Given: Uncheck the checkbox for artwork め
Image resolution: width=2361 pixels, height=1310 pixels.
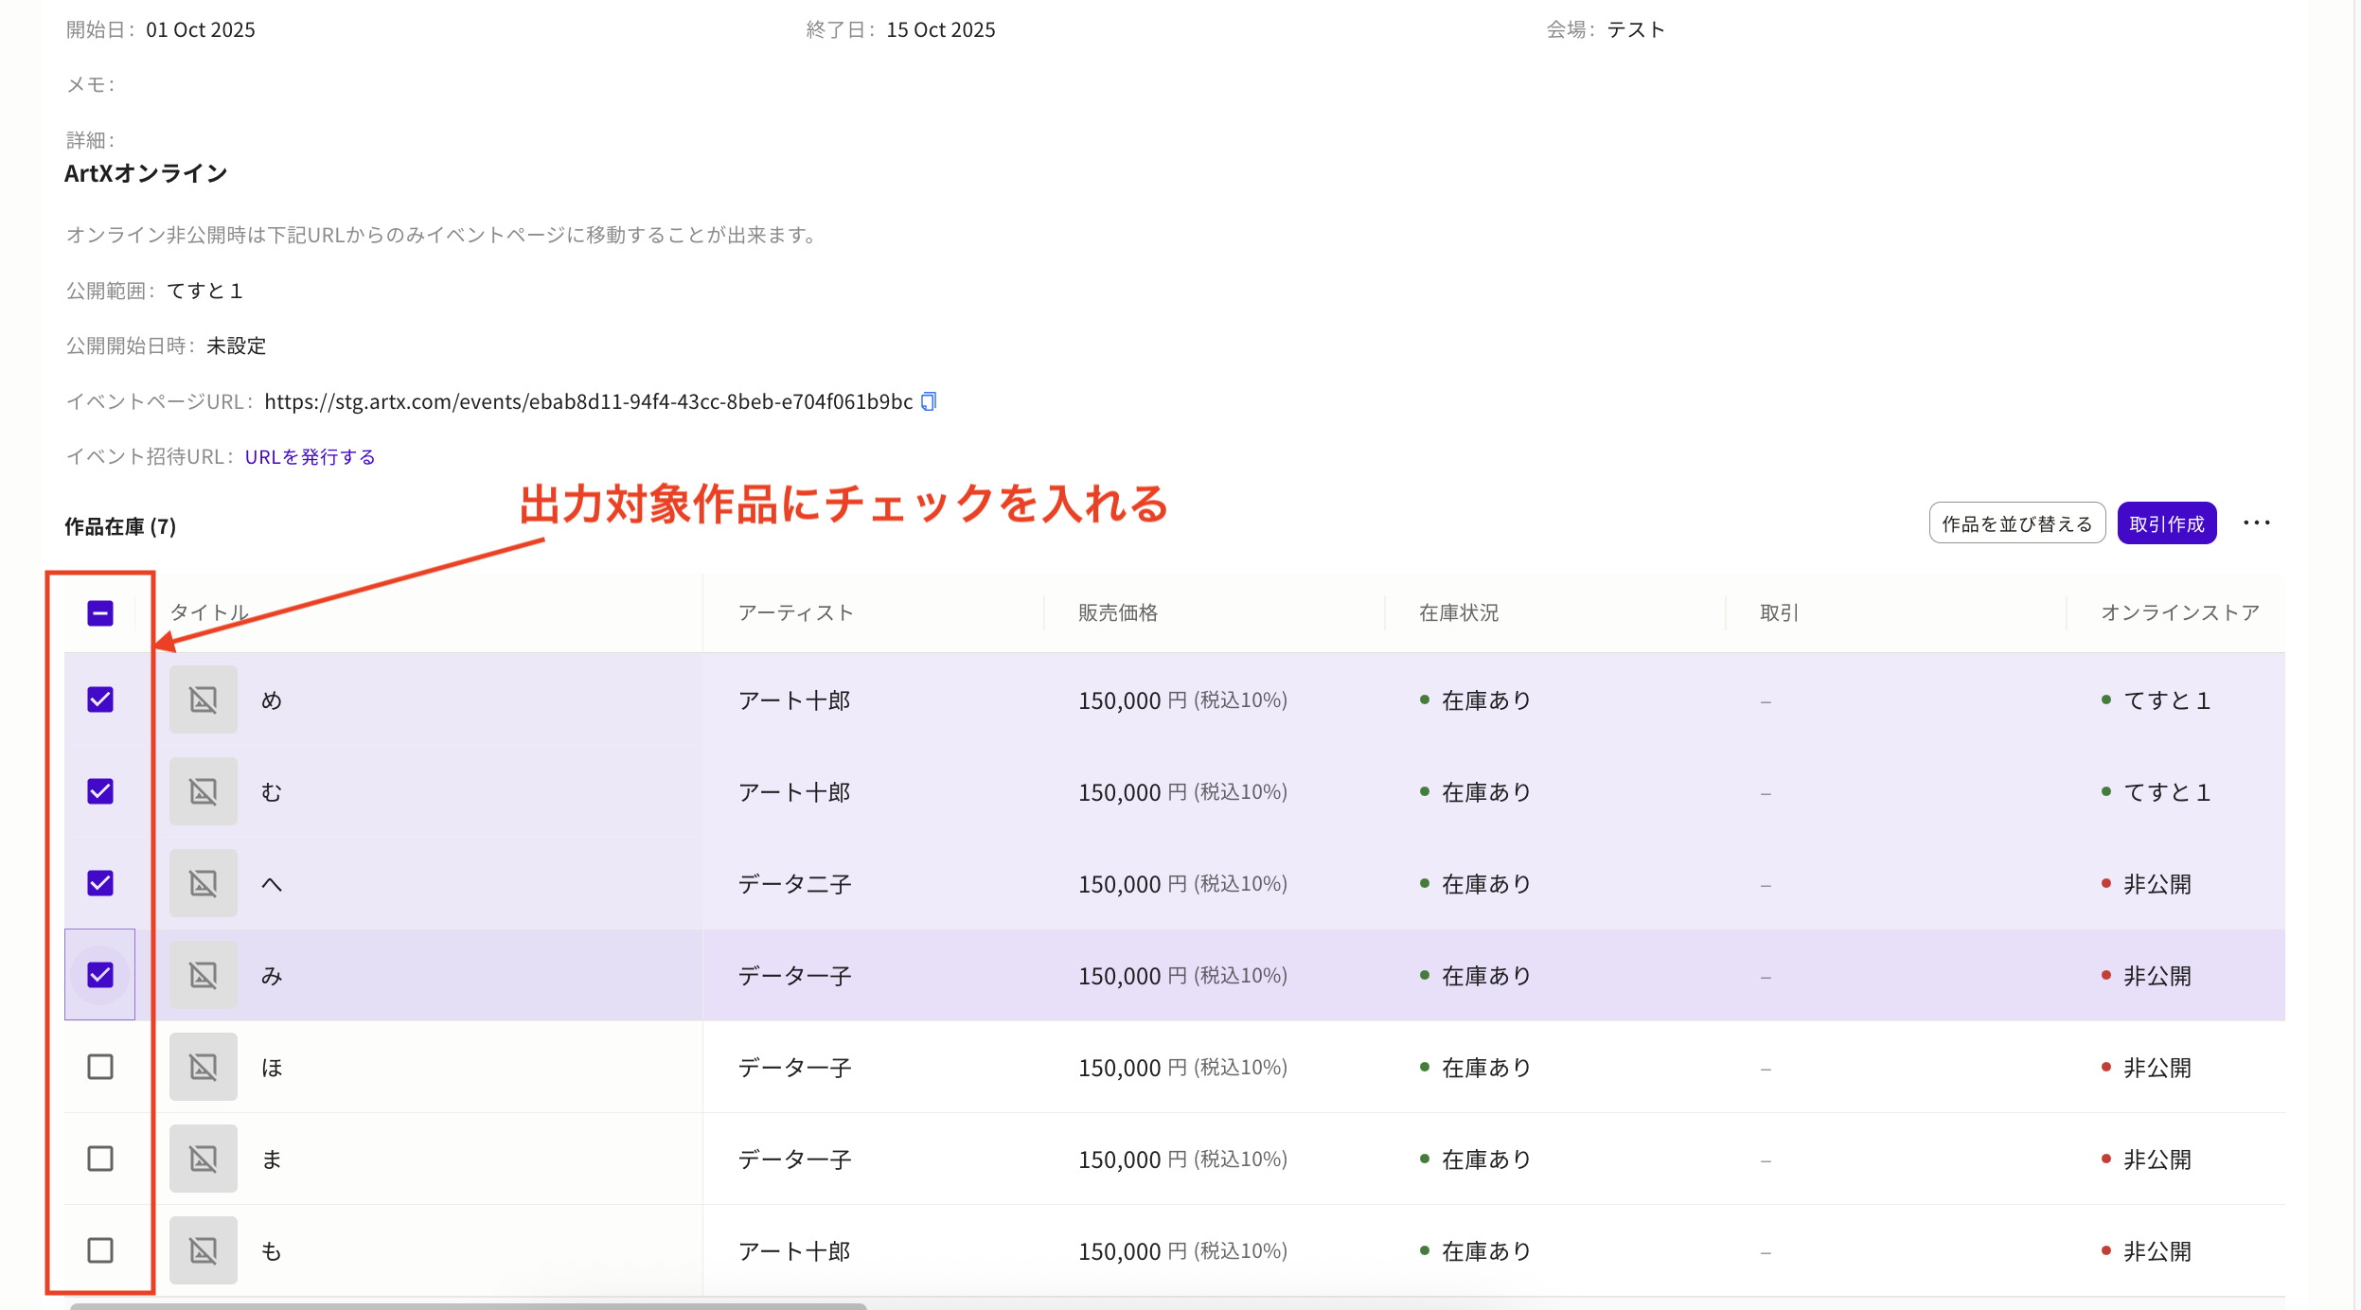Looking at the screenshot, I should coord(100,699).
